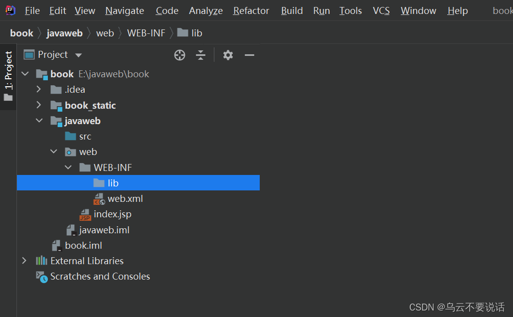Click the locate current file target icon

[x=180, y=55]
